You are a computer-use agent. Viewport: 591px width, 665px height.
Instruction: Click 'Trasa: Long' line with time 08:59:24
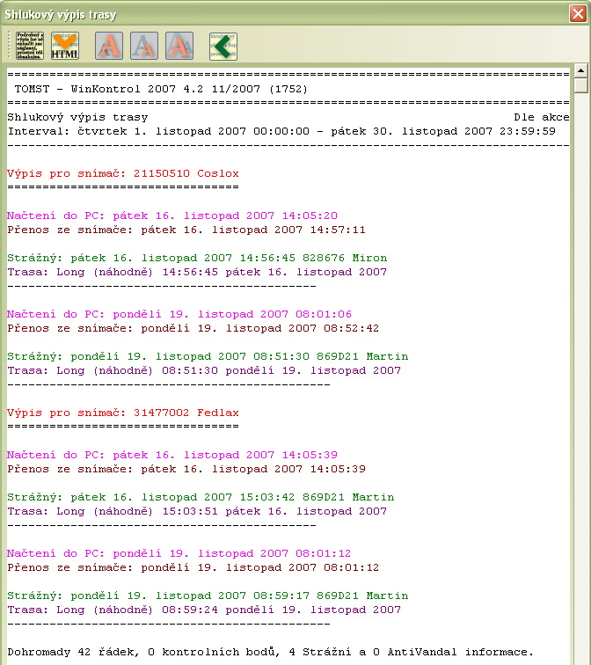point(204,610)
